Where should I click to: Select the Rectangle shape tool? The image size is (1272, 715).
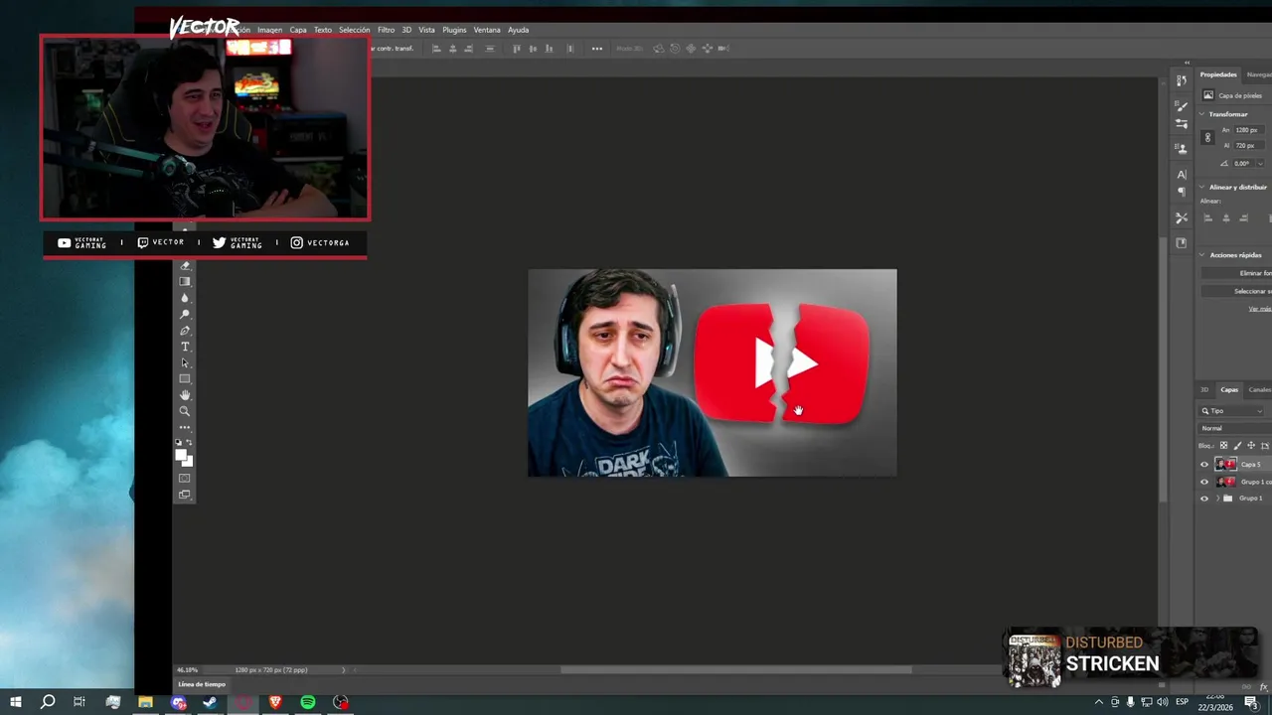pyautogui.click(x=185, y=378)
